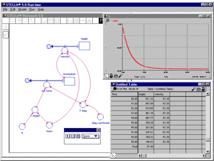Click the cloud on the momentum flow
This screenshot has height=161, width=214.
click(x=27, y=80)
